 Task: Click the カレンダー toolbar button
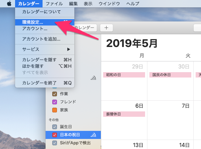click(x=85, y=28)
